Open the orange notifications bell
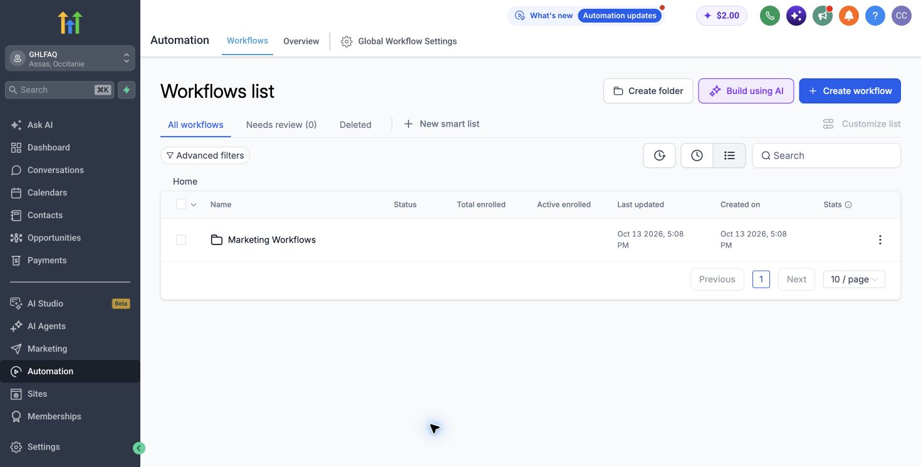 [849, 16]
